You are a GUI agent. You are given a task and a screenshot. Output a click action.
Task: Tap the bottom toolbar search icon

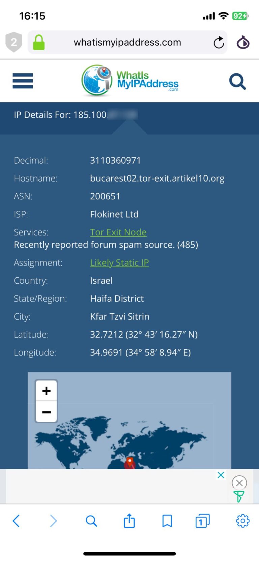[x=91, y=521]
